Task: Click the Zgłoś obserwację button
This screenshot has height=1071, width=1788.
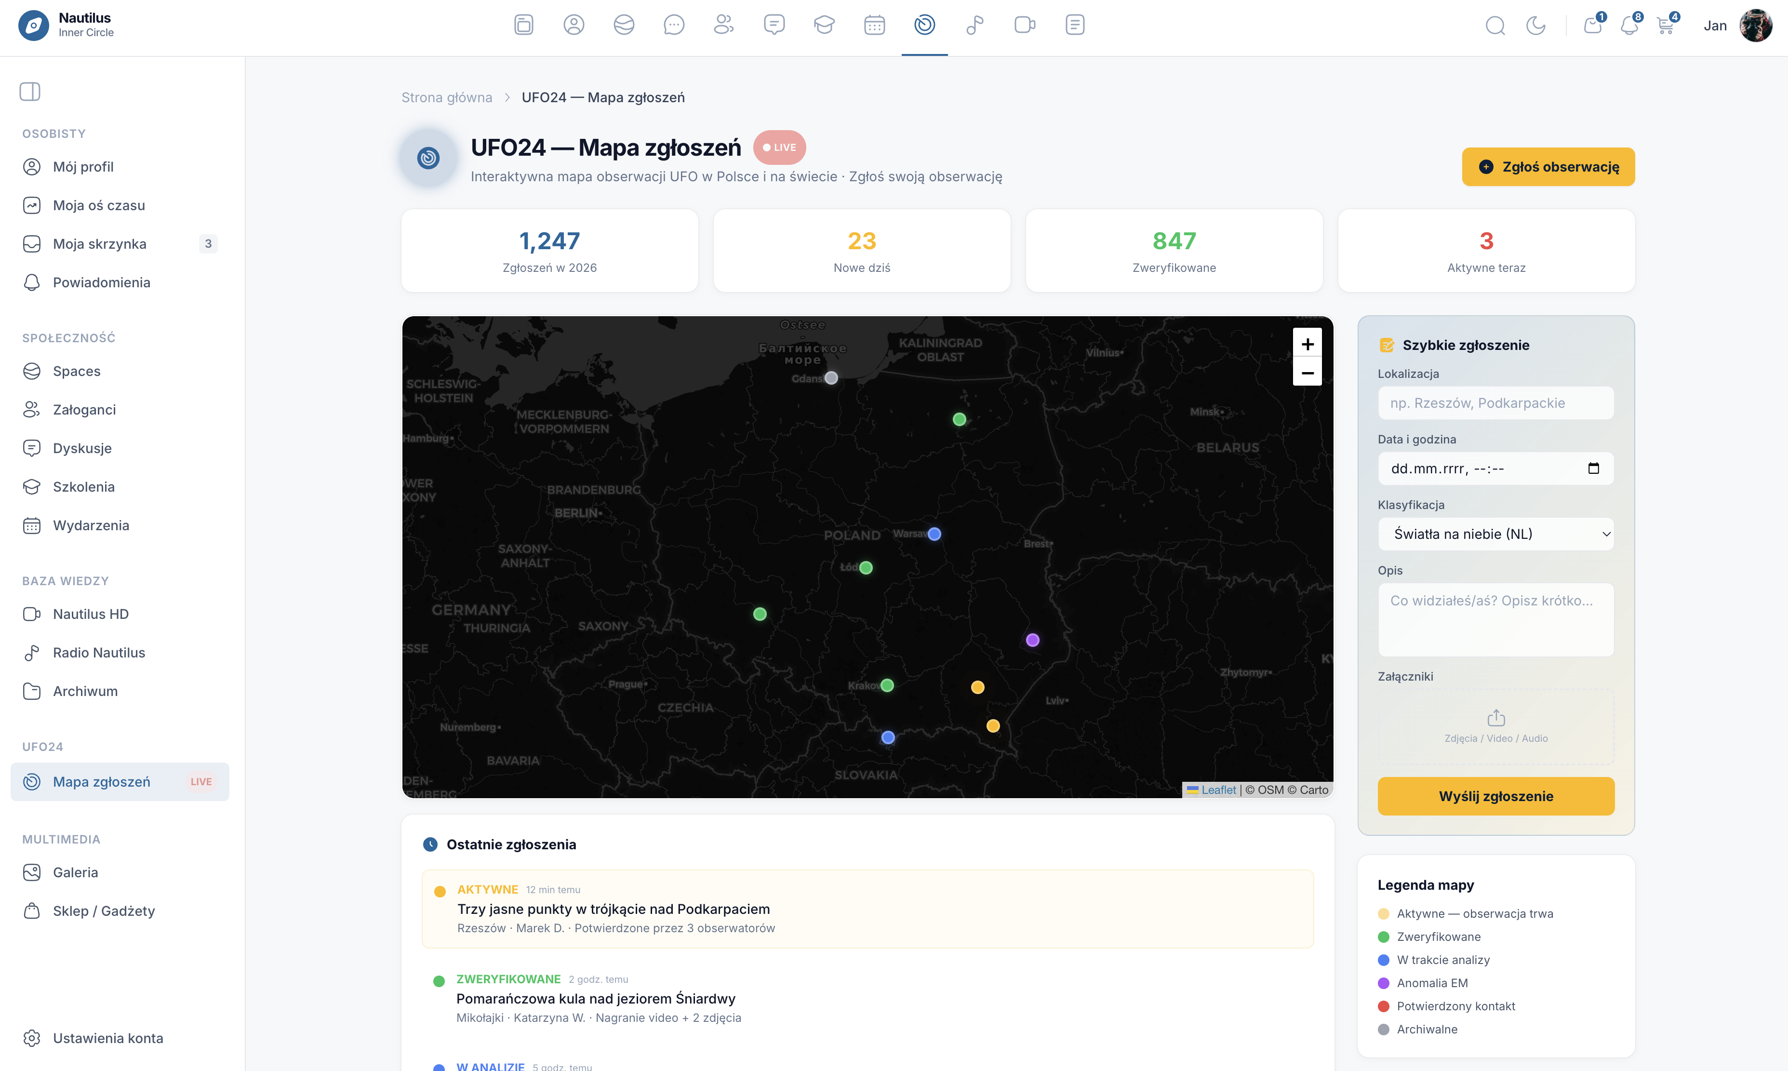Action: click(x=1548, y=167)
